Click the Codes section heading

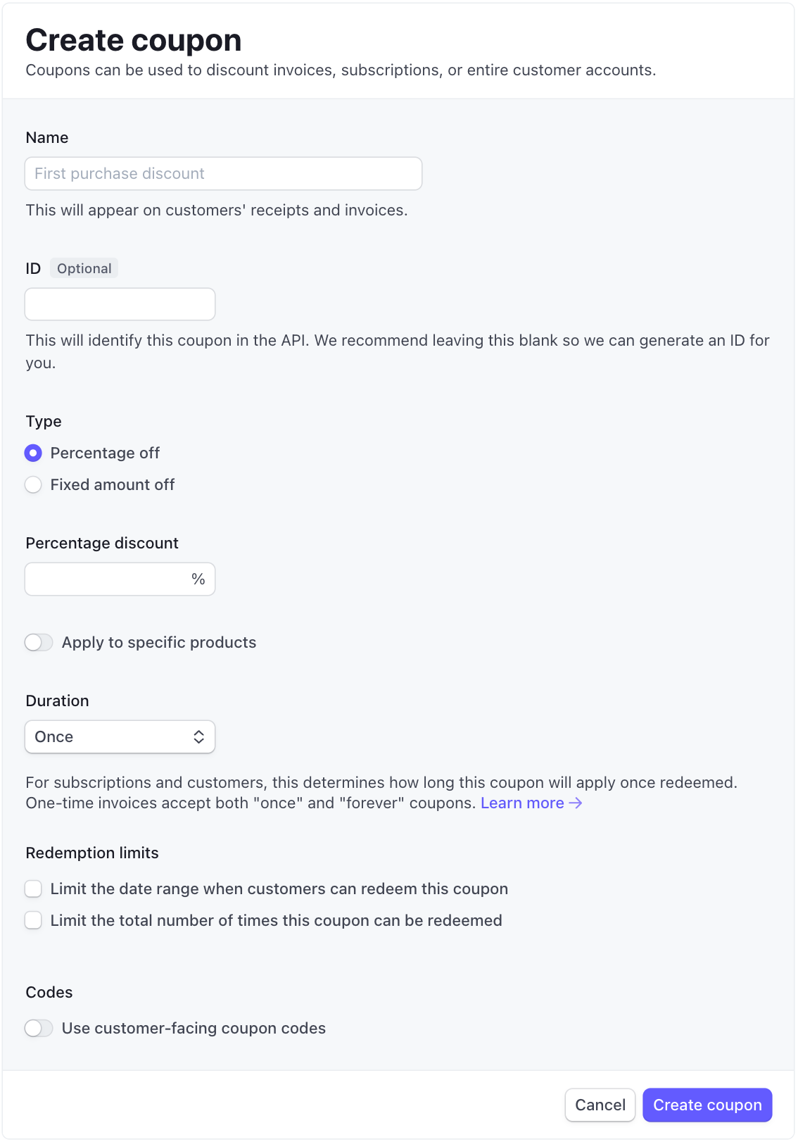click(49, 992)
